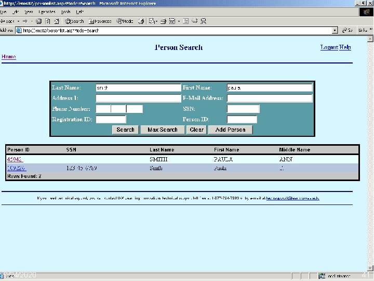Click the vertical scrollbar down arrow
Screen dimensions: 374x281
[x=370, y=268]
